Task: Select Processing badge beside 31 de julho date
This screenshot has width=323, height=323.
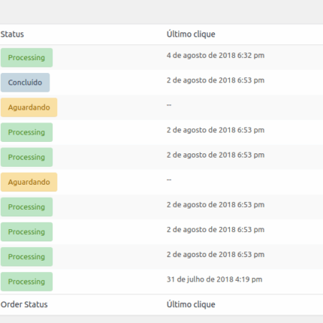Action: 26,282
